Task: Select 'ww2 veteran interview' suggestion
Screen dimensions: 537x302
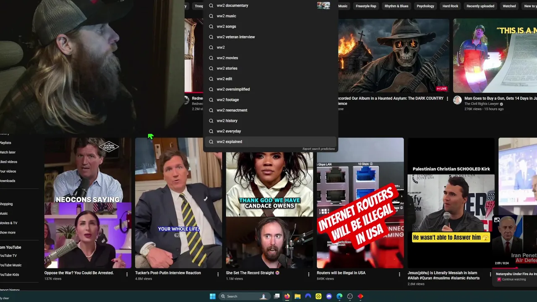Action: click(270, 37)
